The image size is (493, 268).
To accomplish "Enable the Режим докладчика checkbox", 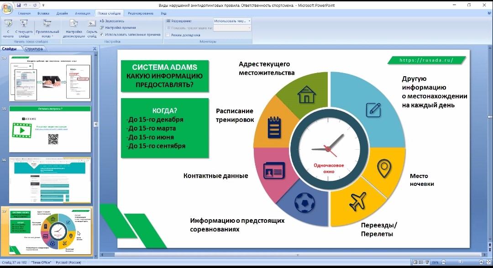I will point(168,35).
